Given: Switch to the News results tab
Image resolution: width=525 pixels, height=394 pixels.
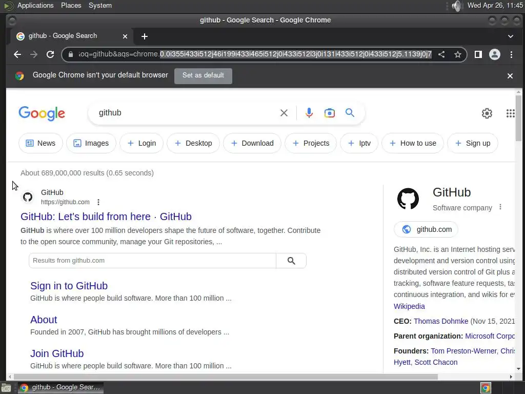Looking at the screenshot, I should point(41,143).
